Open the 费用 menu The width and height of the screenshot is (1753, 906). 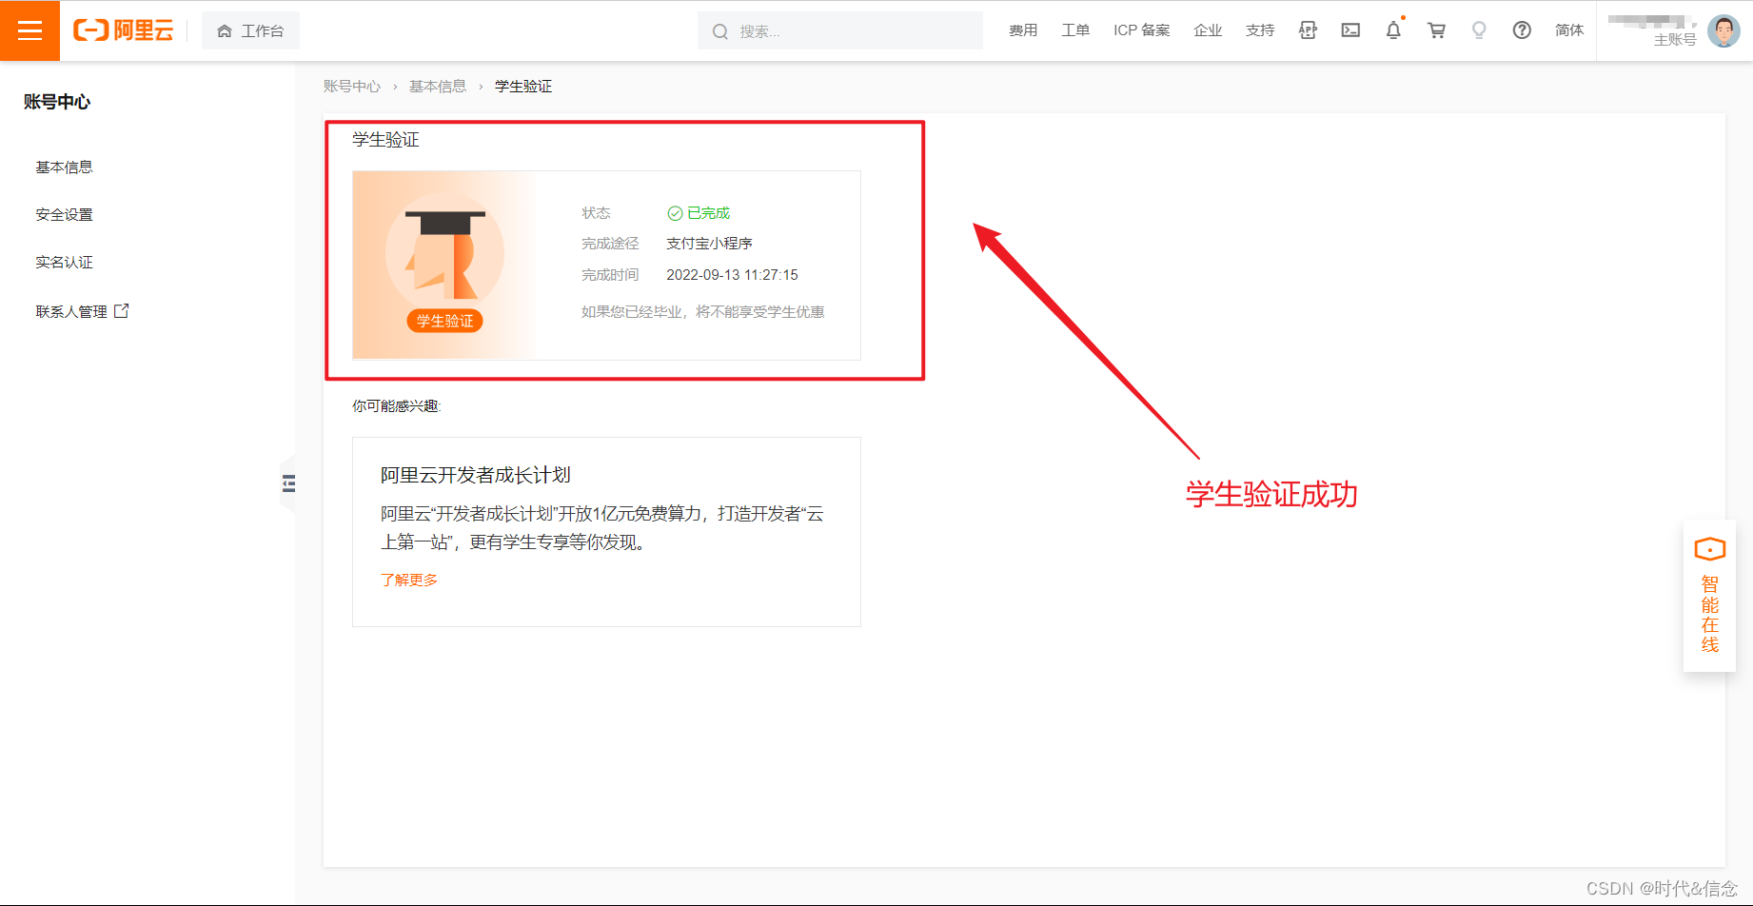point(1023,30)
